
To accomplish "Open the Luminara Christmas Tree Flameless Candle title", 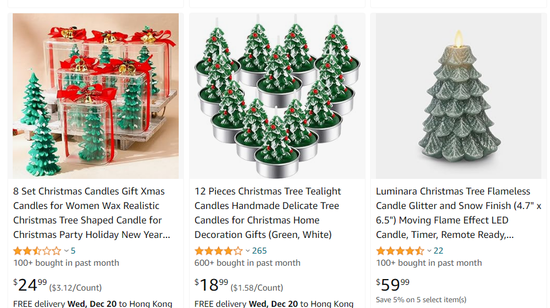I will (x=459, y=213).
